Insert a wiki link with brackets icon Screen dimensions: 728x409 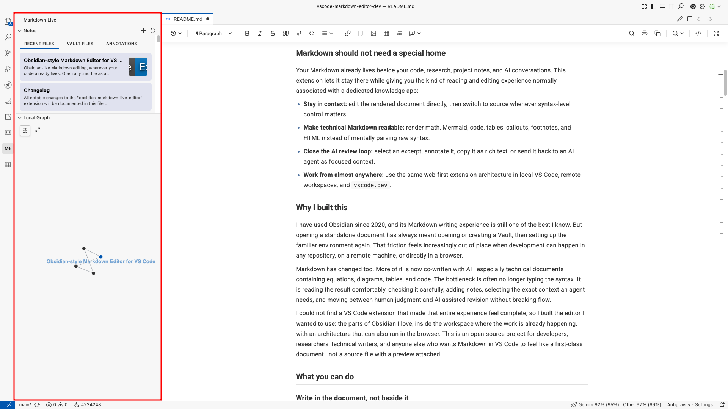[x=361, y=33]
